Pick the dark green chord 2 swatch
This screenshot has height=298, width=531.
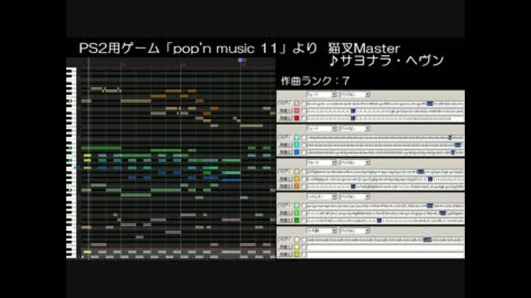[297, 220]
